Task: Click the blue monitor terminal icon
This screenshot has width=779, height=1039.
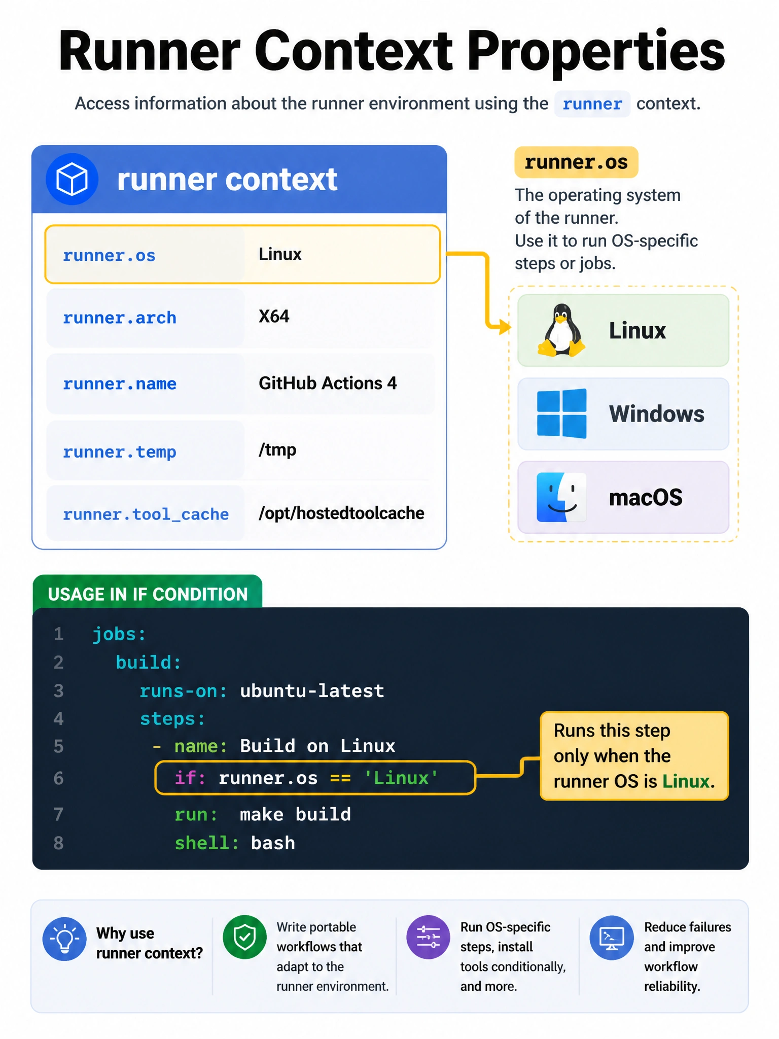Action: pos(612,938)
